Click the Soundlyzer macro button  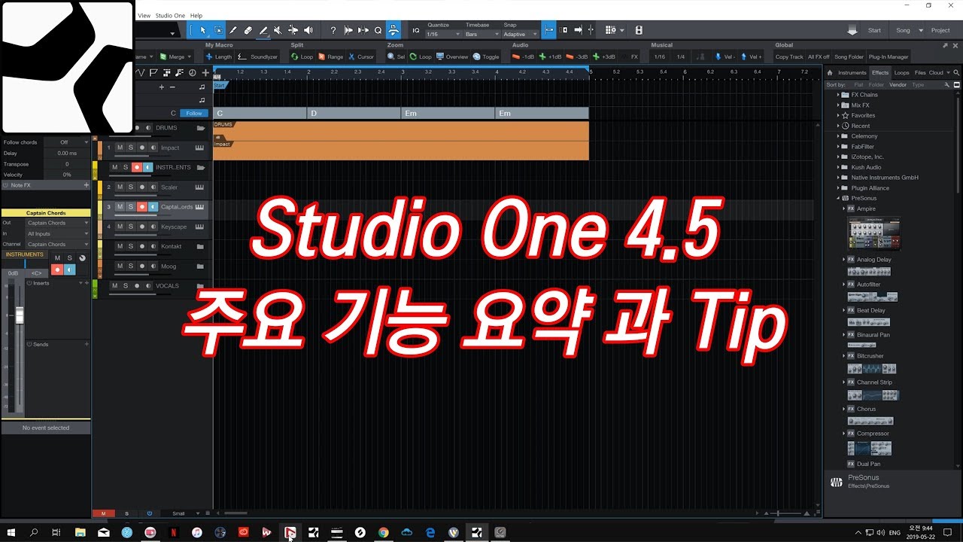(x=259, y=56)
